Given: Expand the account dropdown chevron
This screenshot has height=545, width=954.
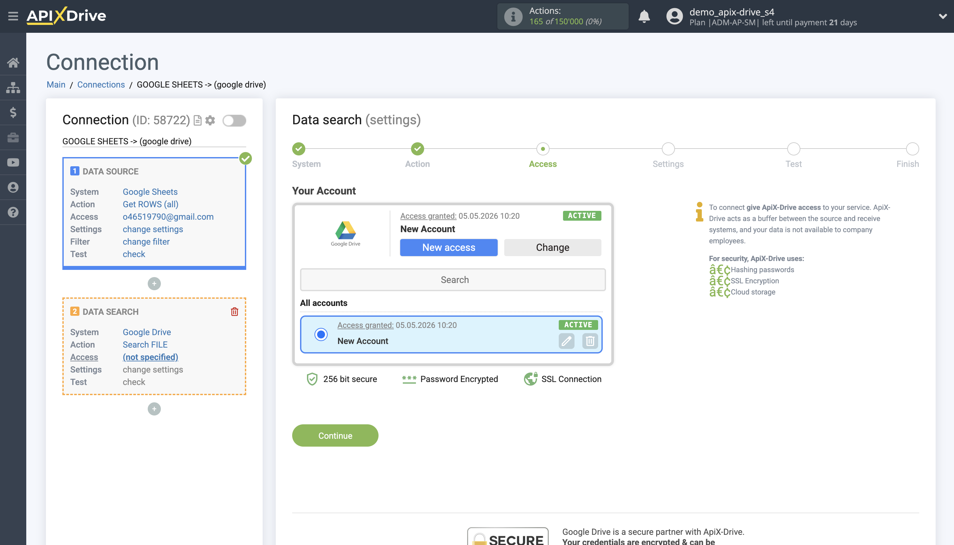Looking at the screenshot, I should (943, 16).
